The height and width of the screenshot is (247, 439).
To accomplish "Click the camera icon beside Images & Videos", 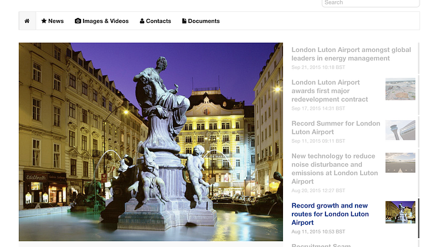I will (x=78, y=21).
